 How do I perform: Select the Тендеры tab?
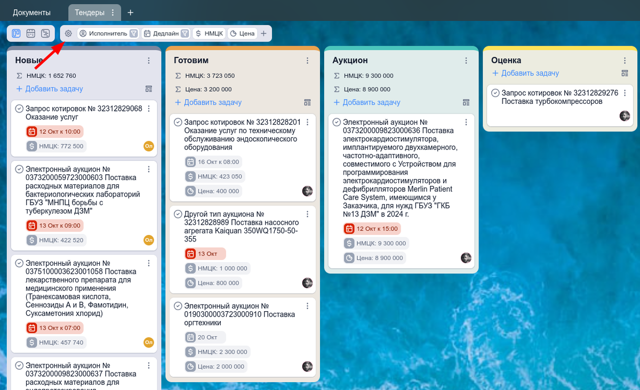89,12
